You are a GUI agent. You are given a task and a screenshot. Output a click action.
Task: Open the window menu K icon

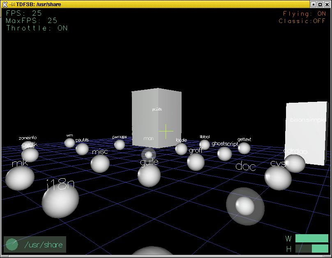pos(5,4)
